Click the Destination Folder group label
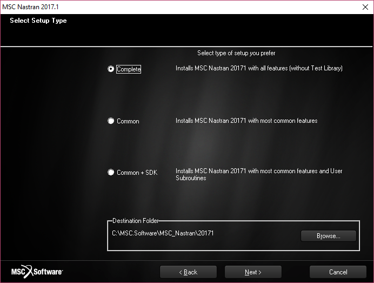374x283 pixels. click(x=135, y=221)
